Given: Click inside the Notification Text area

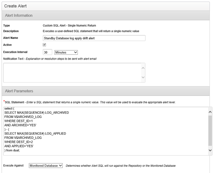Looking at the screenshot, I should click(x=71, y=72).
